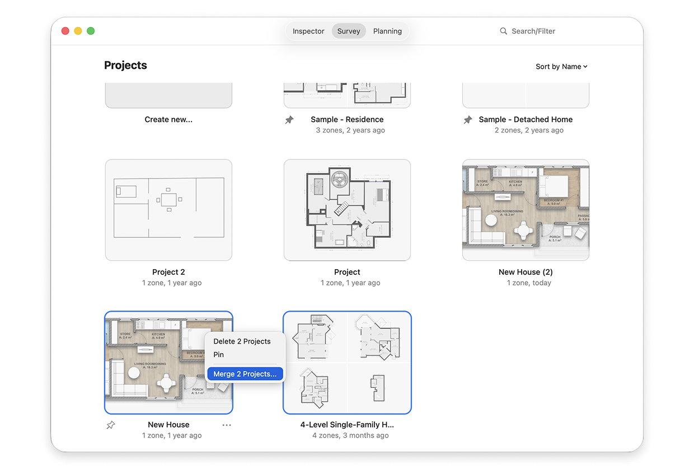This screenshot has width=694, height=469.
Task: Click the New House (2) title
Action: pyautogui.click(x=526, y=273)
